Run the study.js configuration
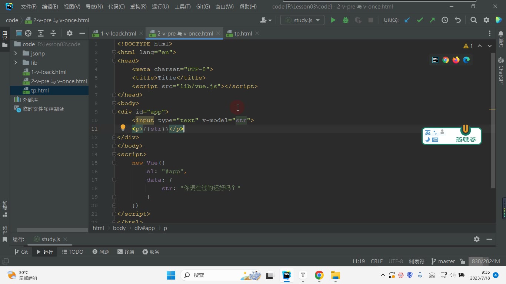The image size is (506, 284). (x=333, y=20)
